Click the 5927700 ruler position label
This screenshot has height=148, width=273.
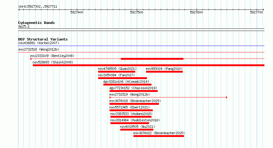point(256,12)
